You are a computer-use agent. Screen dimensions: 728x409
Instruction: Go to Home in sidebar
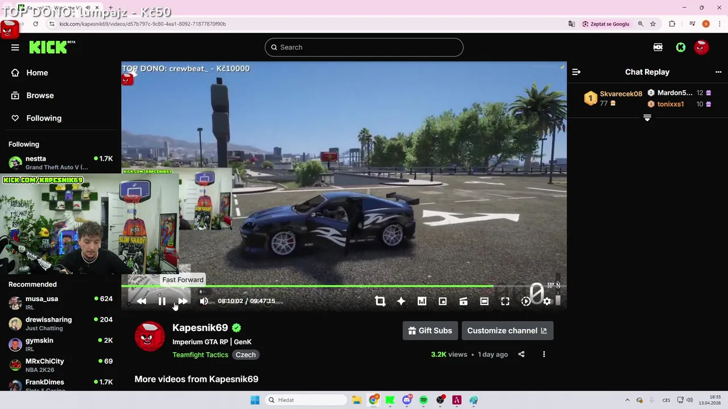click(30, 73)
